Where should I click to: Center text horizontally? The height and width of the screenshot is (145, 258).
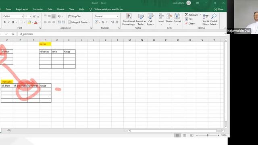(49, 22)
